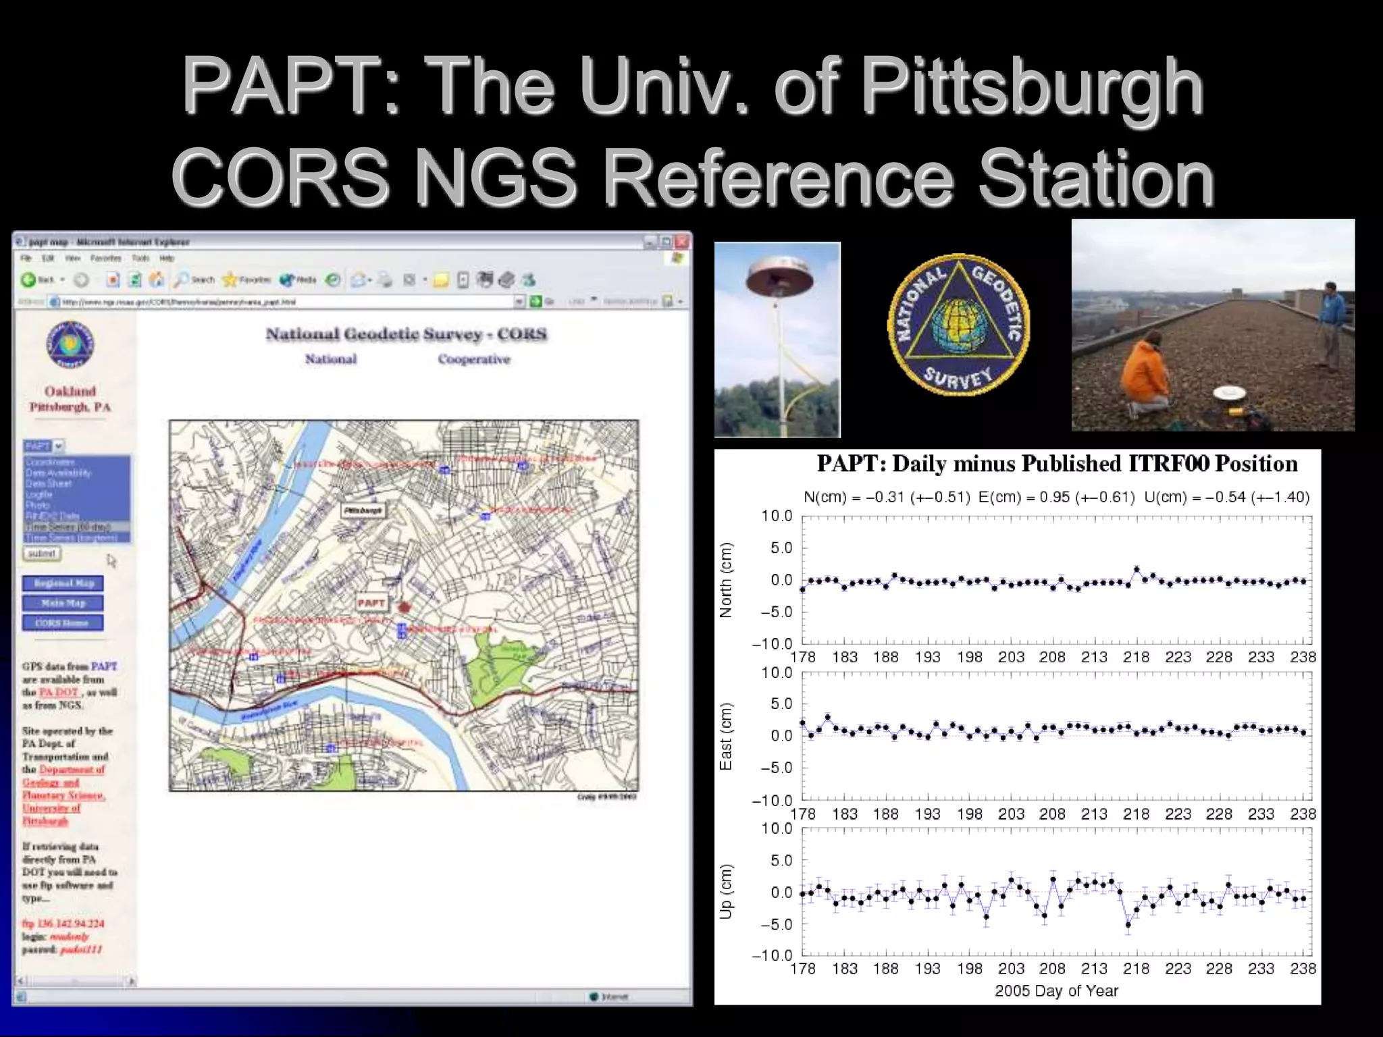Click the National heading word on webpage
Image resolution: width=1383 pixels, height=1037 pixels.
pos(331,359)
